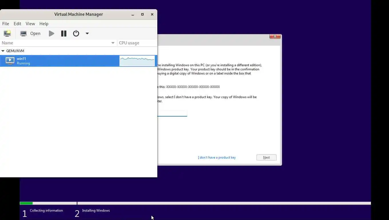Click 'I don't have a product key'
The image size is (389, 220).
(x=217, y=158)
